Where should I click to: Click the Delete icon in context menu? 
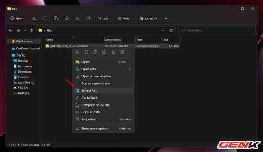click(x=122, y=52)
